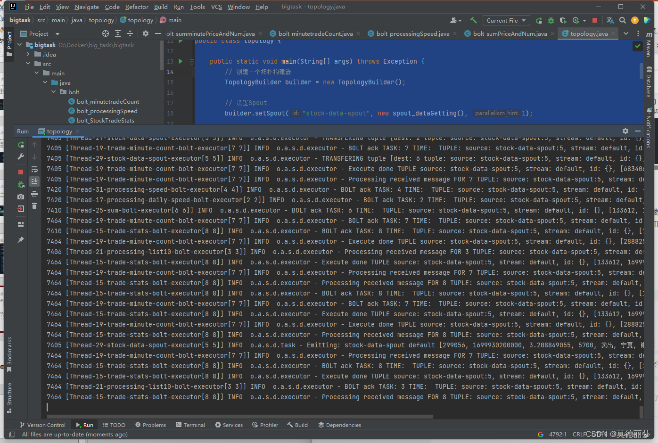Print the console contents
The height and width of the screenshot is (443, 658).
coord(34,194)
